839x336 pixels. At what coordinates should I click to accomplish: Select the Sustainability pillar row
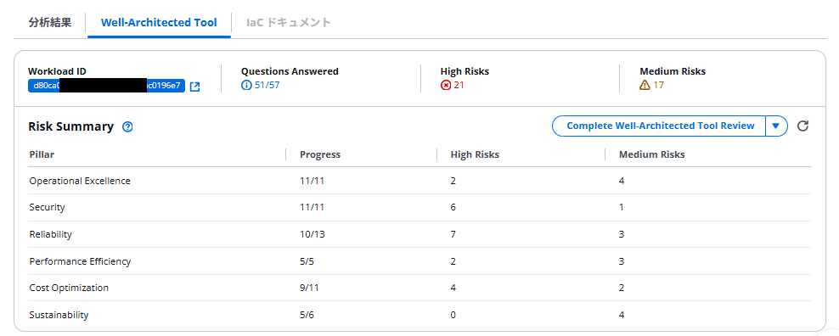click(420, 315)
